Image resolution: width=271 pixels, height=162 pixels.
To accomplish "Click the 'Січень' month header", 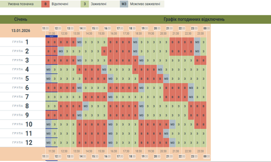I will [x=21, y=19].
